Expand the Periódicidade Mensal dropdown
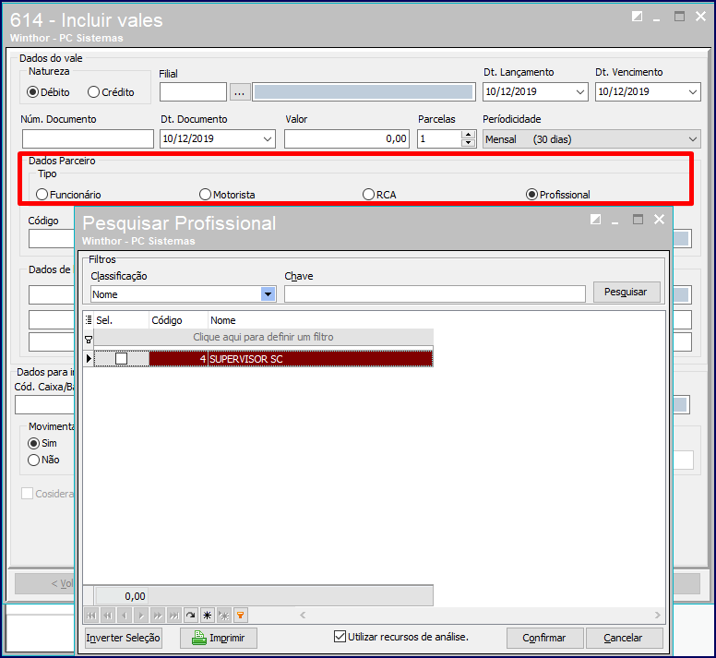716x658 pixels. 693,138
